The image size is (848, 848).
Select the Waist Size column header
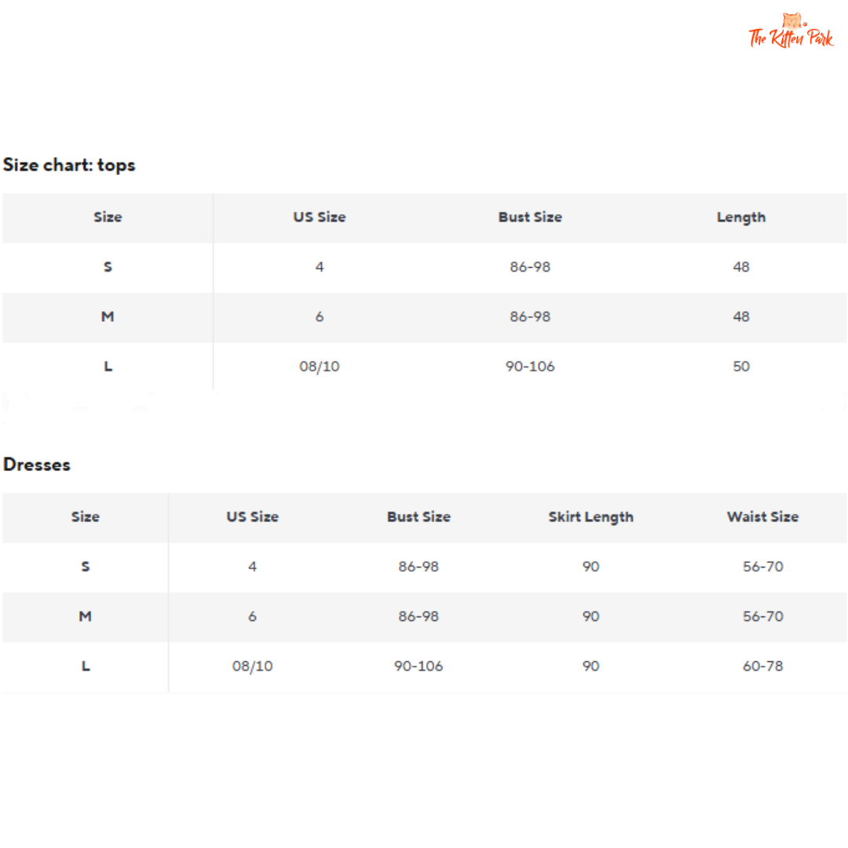pos(762,517)
